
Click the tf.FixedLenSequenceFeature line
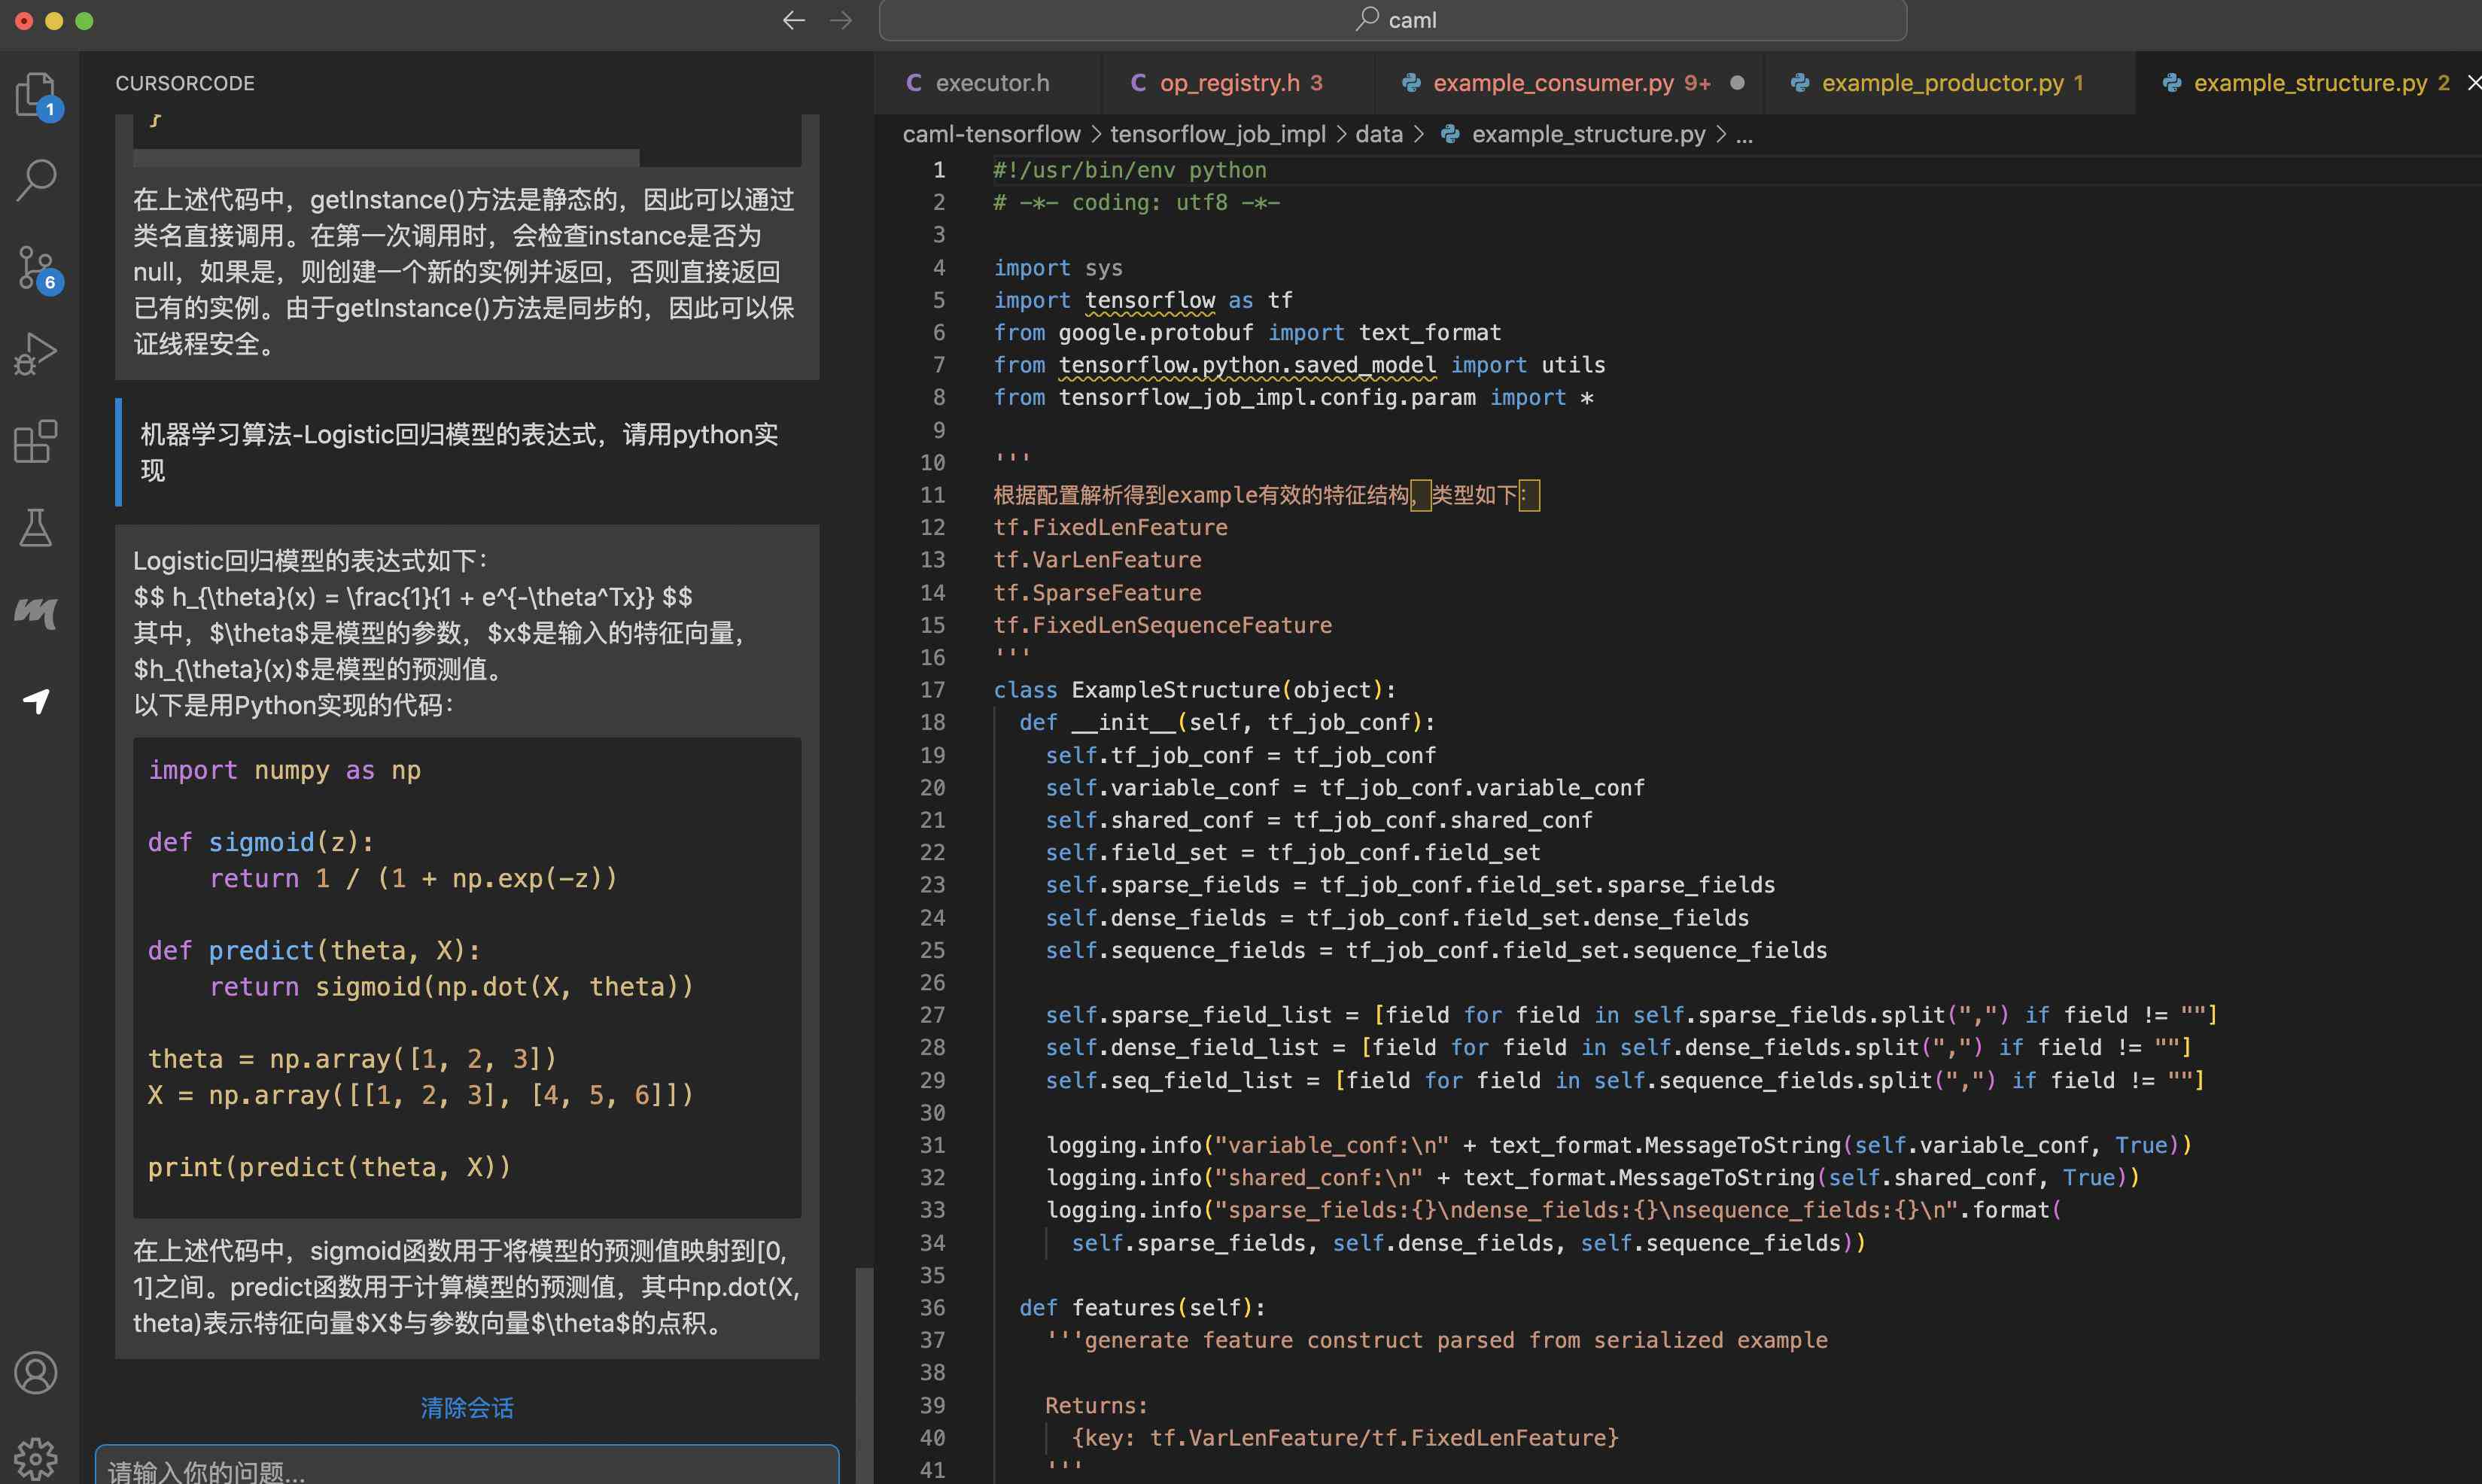1162,625
